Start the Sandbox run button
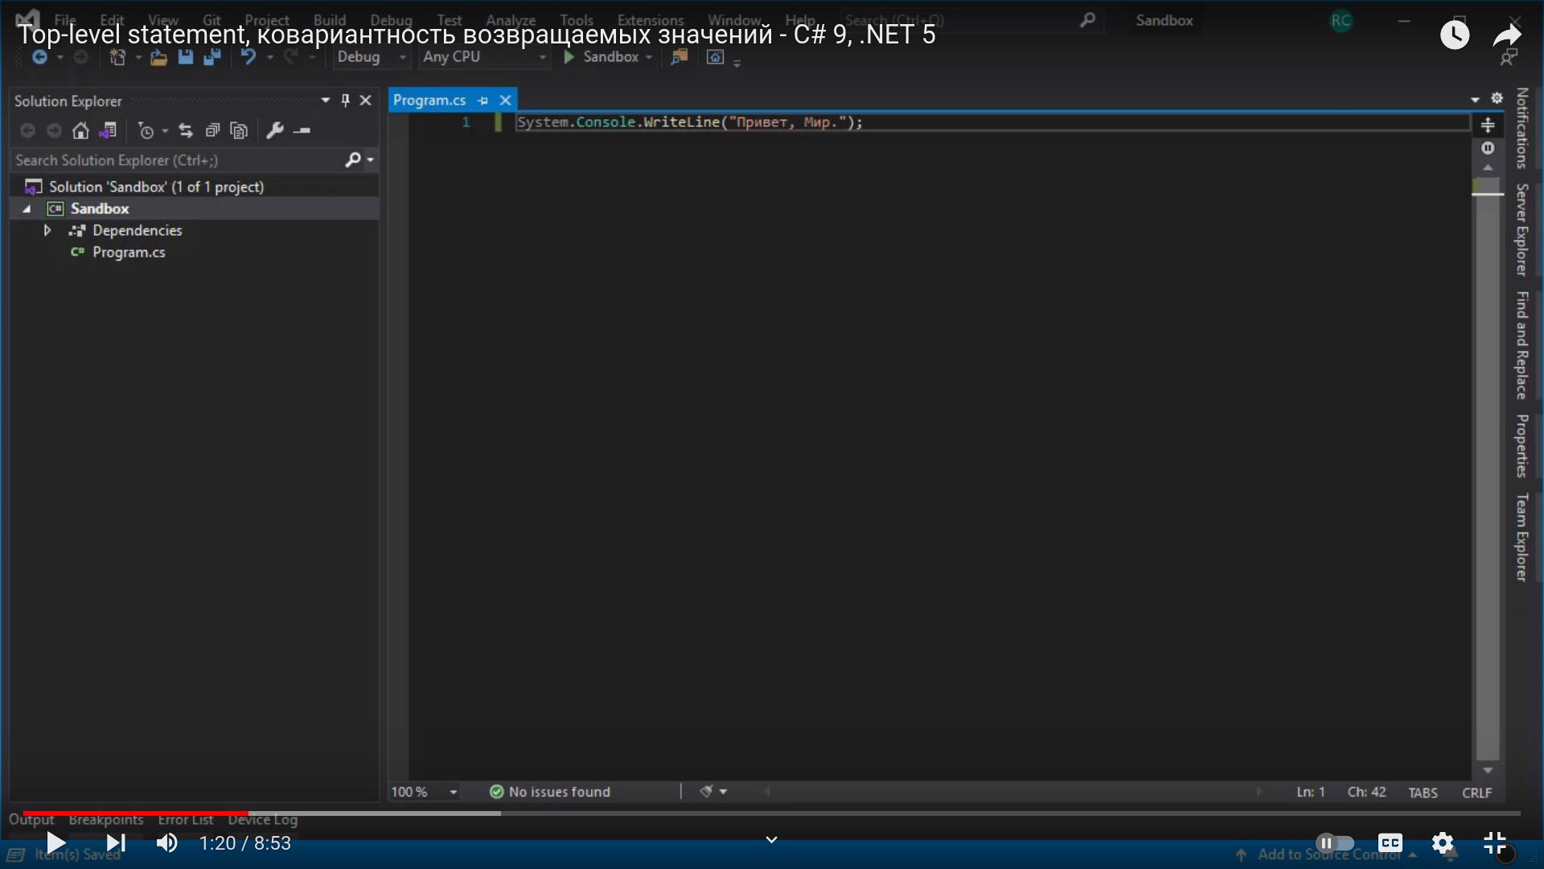The width and height of the screenshot is (1544, 869). click(x=602, y=57)
